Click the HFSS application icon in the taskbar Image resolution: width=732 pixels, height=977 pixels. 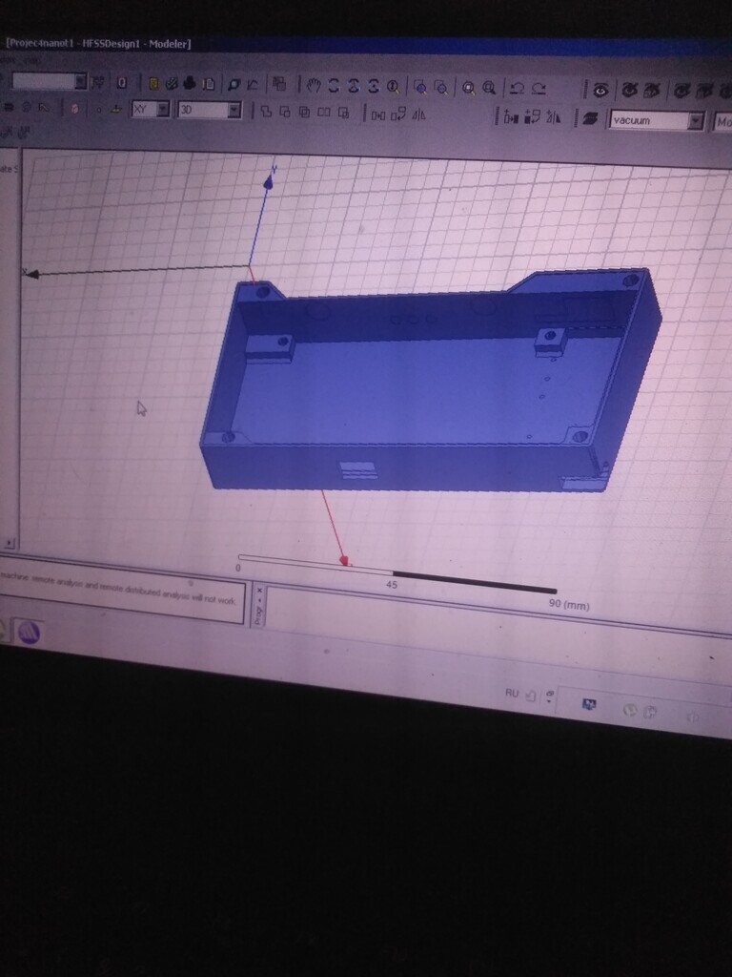coord(28,634)
